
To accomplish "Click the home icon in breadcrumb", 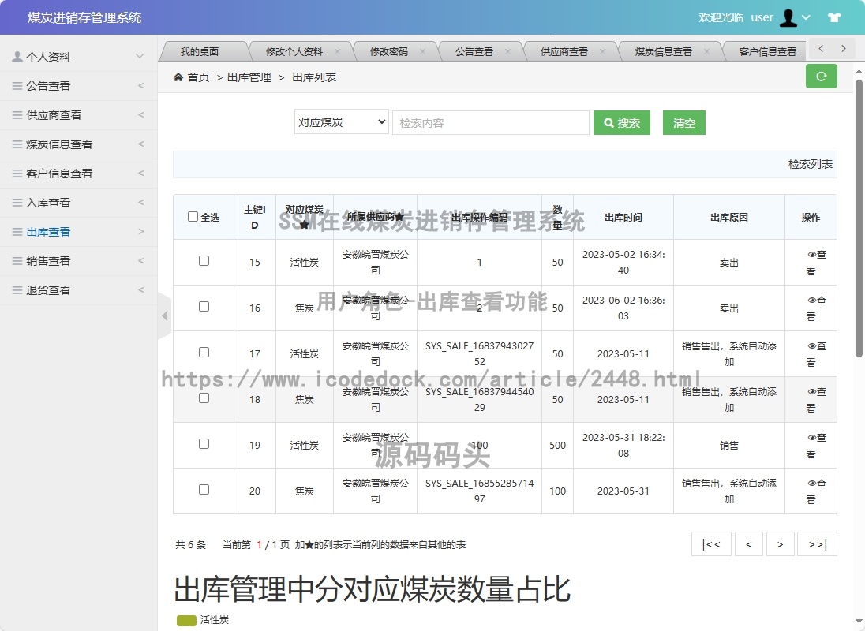I will pyautogui.click(x=178, y=77).
